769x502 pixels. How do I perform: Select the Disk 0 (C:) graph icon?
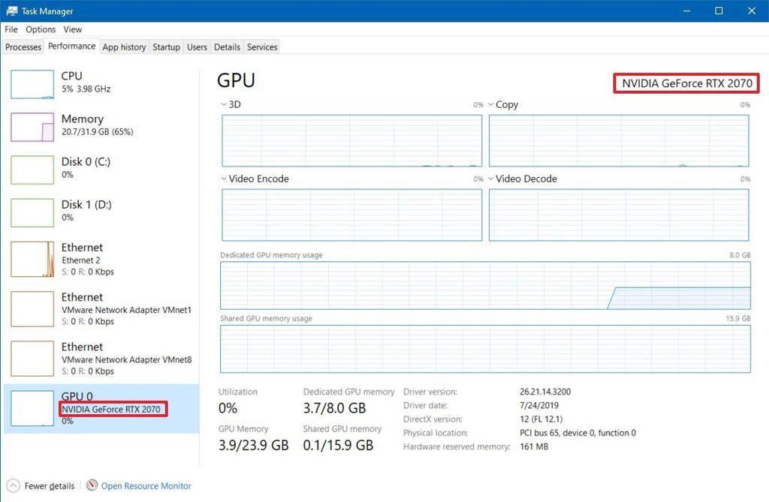pos(32,170)
